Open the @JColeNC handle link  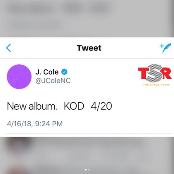pos(53,81)
